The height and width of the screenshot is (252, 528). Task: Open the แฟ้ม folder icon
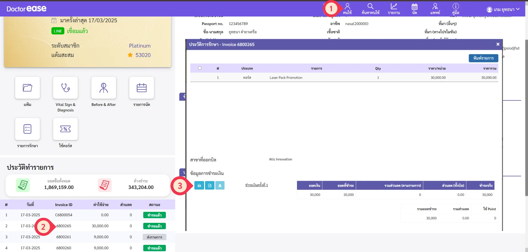click(28, 88)
